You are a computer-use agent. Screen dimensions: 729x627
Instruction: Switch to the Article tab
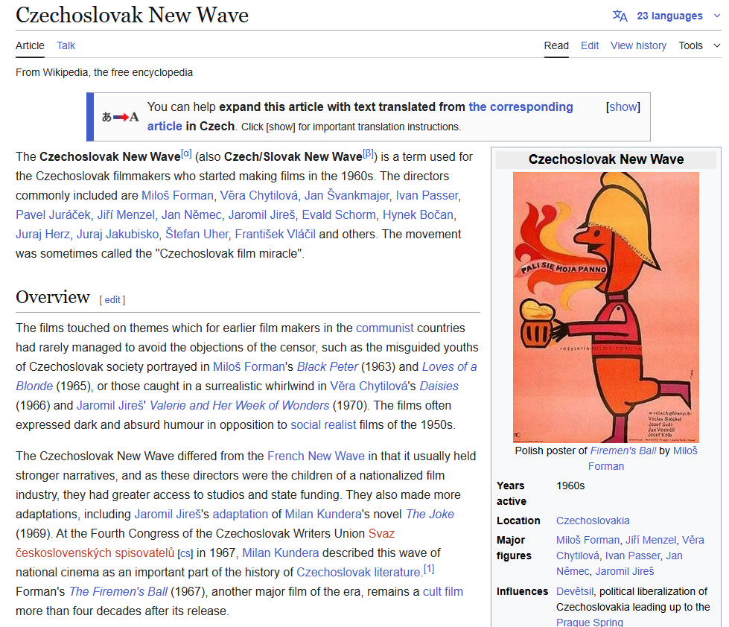point(31,45)
